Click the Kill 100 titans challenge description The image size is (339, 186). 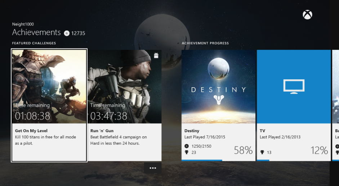click(45, 140)
